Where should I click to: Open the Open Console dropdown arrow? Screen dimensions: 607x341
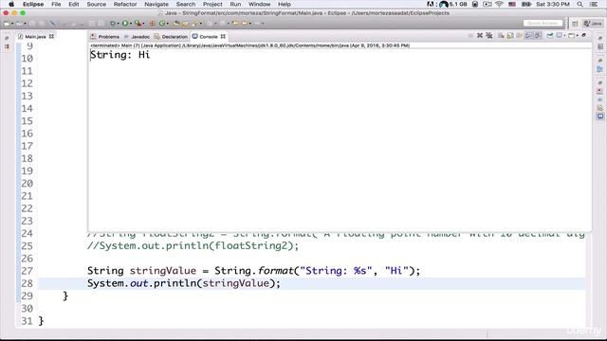(x=578, y=36)
